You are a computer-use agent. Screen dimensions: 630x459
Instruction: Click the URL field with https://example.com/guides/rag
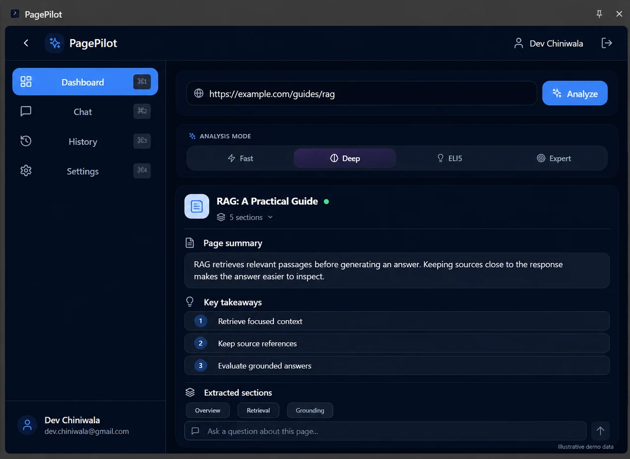362,93
